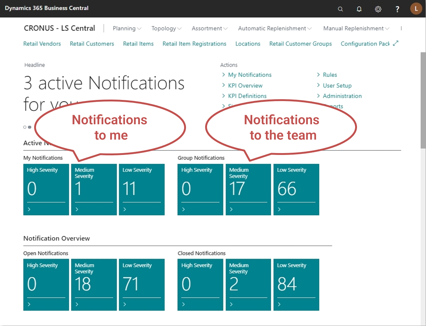
Task: Open Locations link
Action: pos(248,44)
